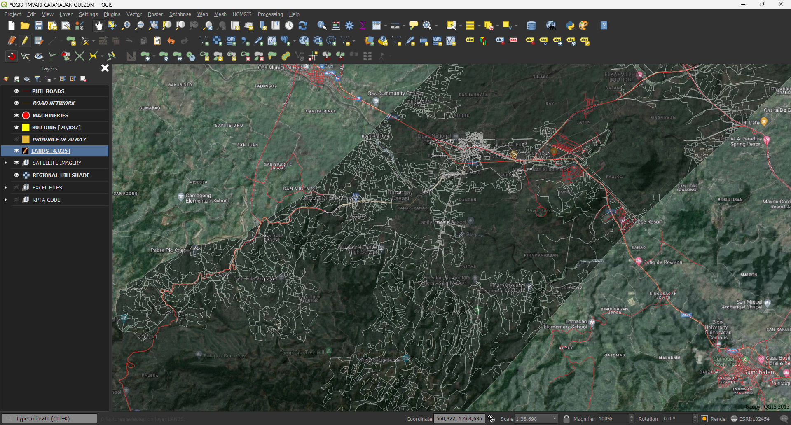Open the Style Manager palette icon
Viewport: 791px width, 425px height.
(x=583, y=26)
